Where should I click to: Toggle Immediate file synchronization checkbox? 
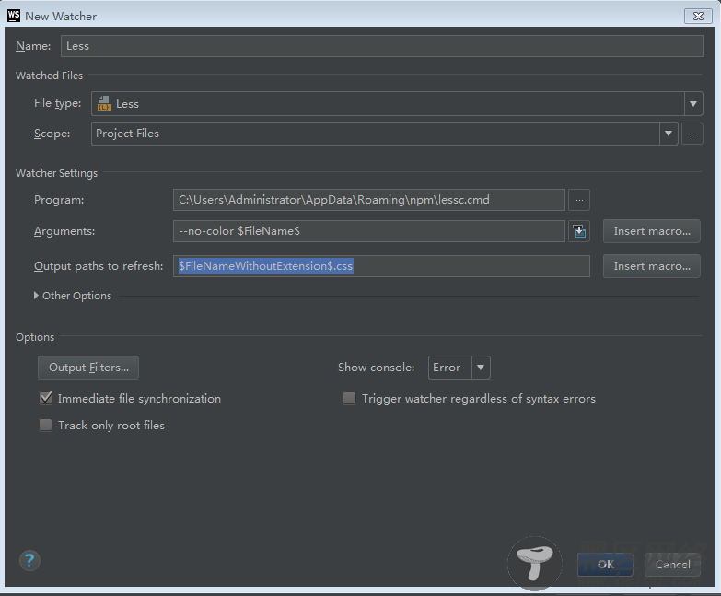[x=45, y=398]
